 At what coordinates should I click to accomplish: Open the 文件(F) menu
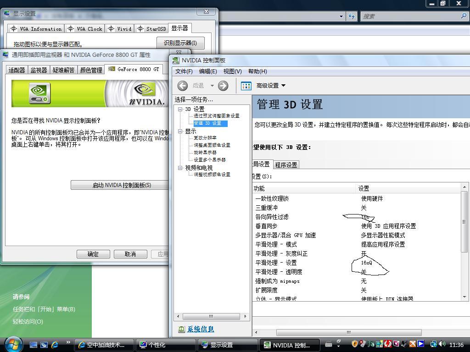click(x=184, y=71)
